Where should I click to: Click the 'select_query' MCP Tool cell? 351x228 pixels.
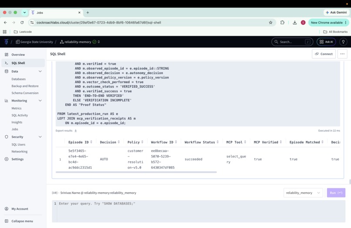coord(236,159)
